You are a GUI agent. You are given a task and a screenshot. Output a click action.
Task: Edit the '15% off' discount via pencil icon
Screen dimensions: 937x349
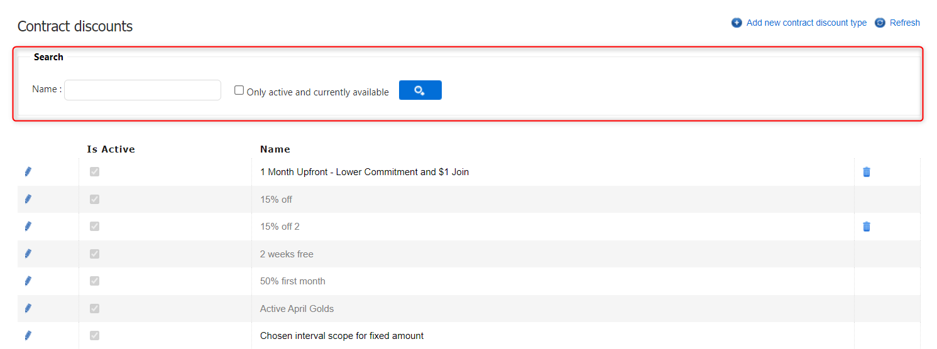coord(28,199)
